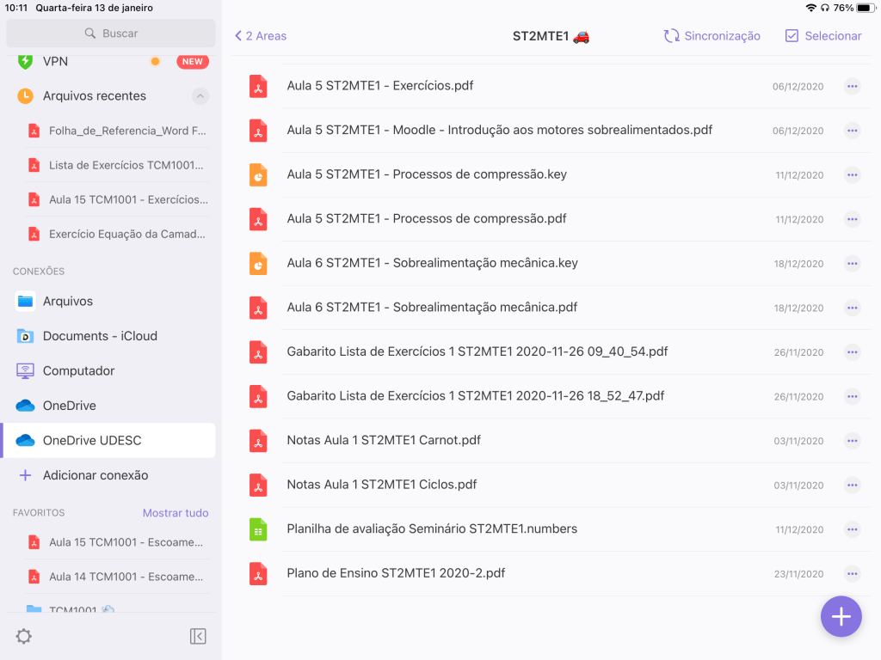Tap the Buscar search field

111,34
